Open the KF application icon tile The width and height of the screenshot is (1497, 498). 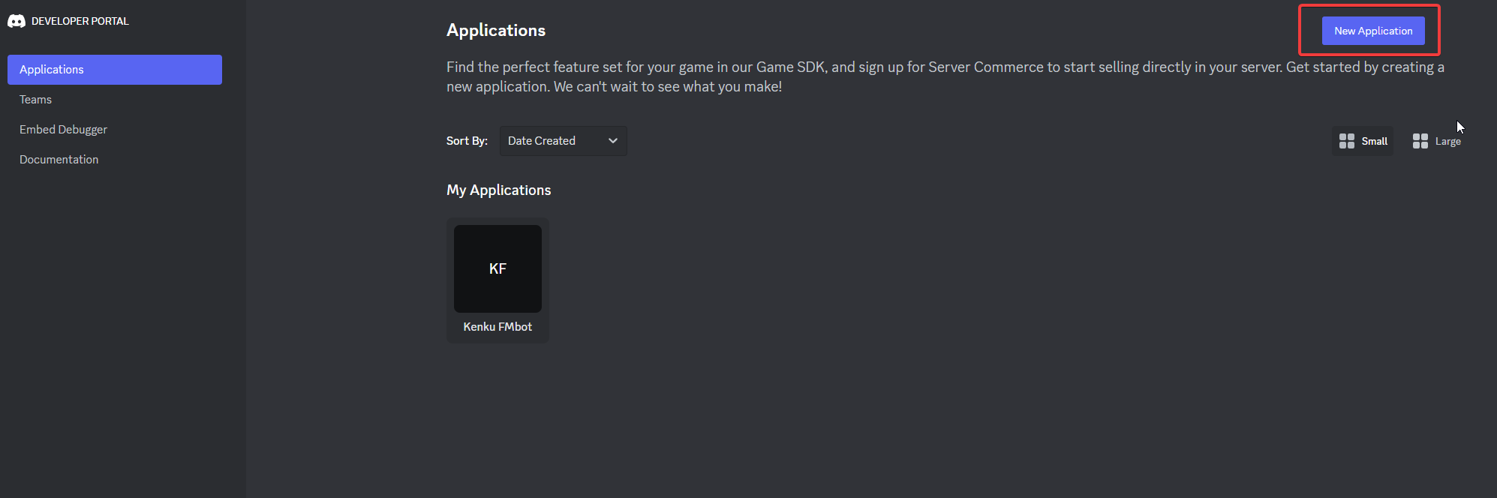coord(497,268)
